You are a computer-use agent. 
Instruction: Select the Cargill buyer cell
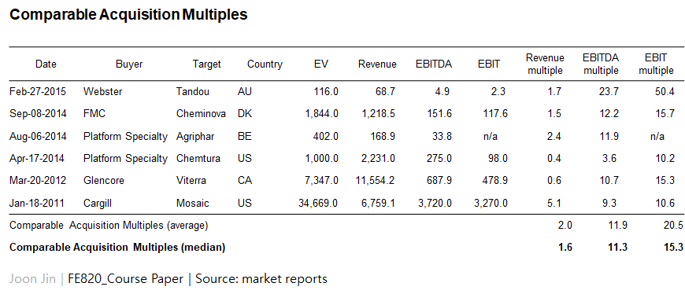pyautogui.click(x=98, y=204)
